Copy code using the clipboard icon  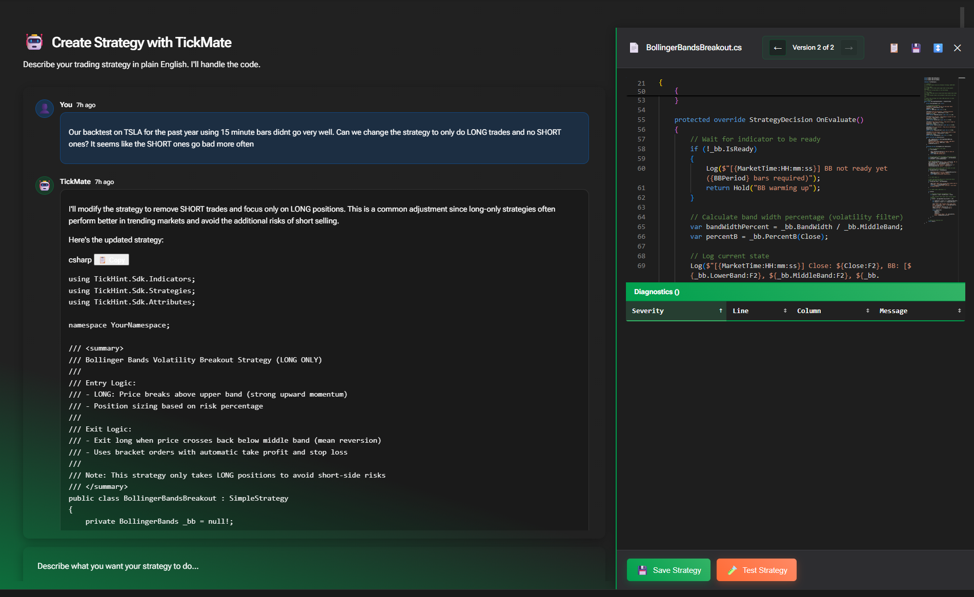[x=894, y=48]
